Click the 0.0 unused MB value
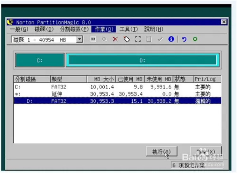Screen dimensions: 237x173 (x=167, y=94)
